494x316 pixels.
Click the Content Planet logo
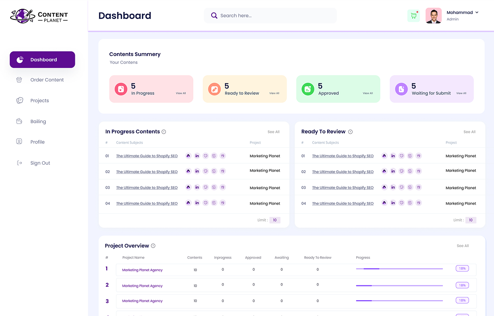point(39,17)
